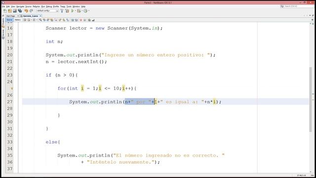Click the New File toolbar icon

(5, 11)
